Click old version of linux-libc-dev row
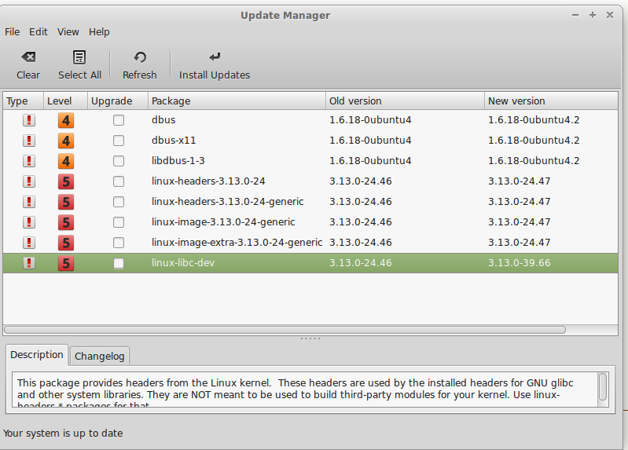Image resolution: width=628 pixels, height=450 pixels. tap(361, 262)
